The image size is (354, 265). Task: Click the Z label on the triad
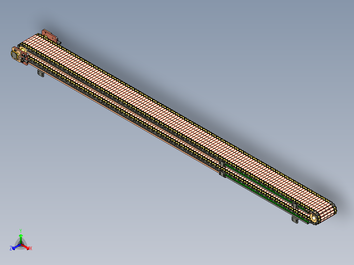(11, 248)
